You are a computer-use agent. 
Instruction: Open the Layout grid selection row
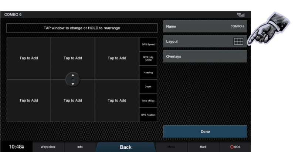(205, 41)
